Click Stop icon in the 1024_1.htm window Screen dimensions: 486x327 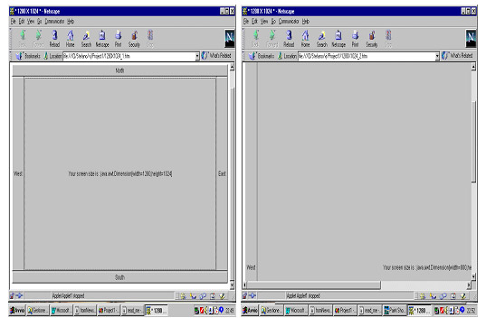click(150, 38)
